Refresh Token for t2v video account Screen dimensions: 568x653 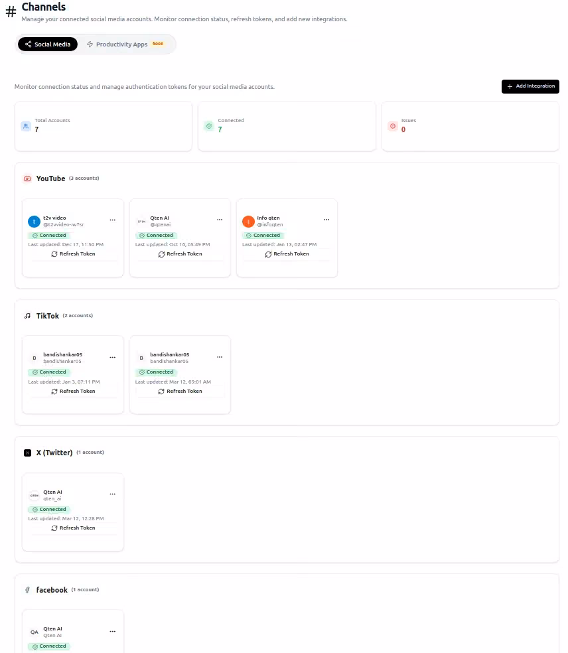[x=73, y=254]
